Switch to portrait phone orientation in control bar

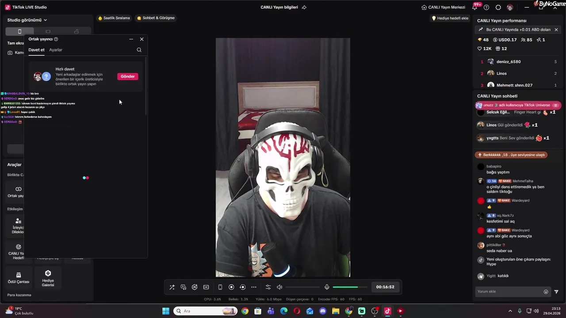[220, 287]
